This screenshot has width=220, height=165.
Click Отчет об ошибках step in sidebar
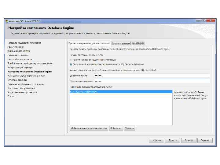pyautogui.click(x=17, y=80)
